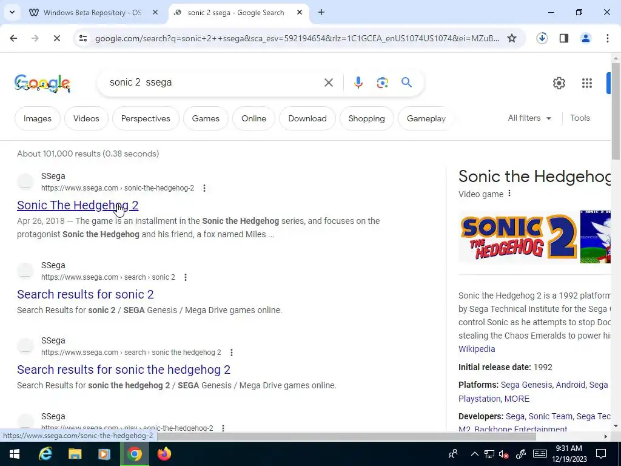The height and width of the screenshot is (466, 621).
Task: Select the Images filter chip
Action: [38, 118]
